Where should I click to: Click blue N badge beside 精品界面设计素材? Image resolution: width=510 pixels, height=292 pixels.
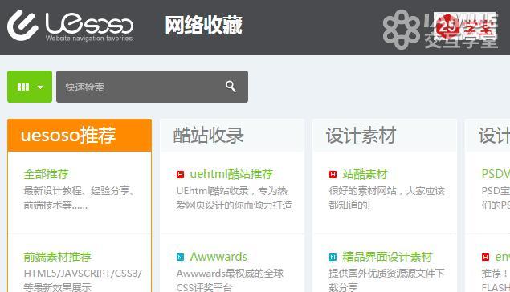point(333,258)
